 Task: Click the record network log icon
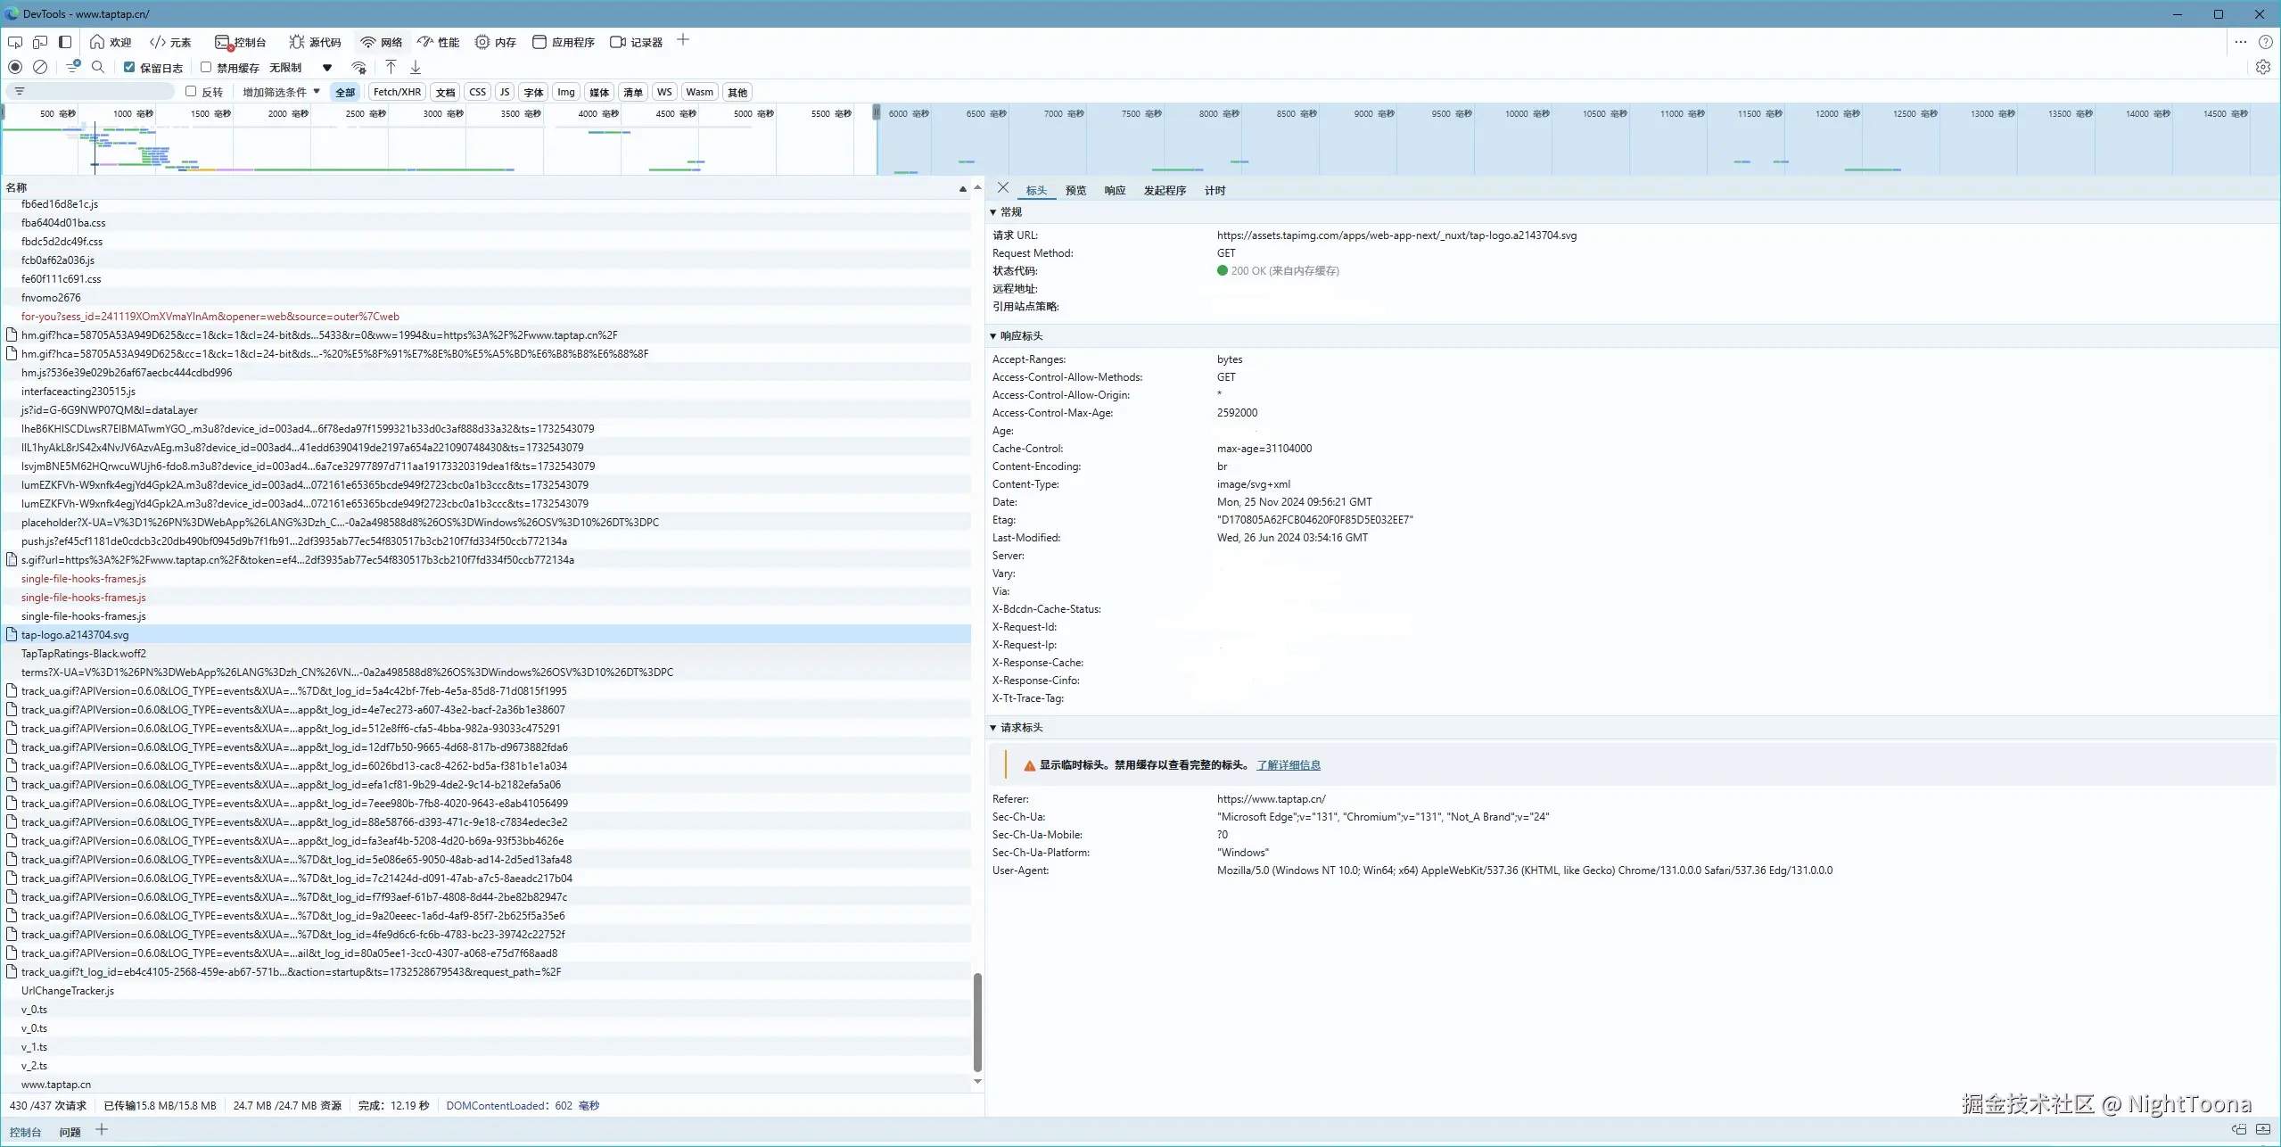(x=15, y=67)
